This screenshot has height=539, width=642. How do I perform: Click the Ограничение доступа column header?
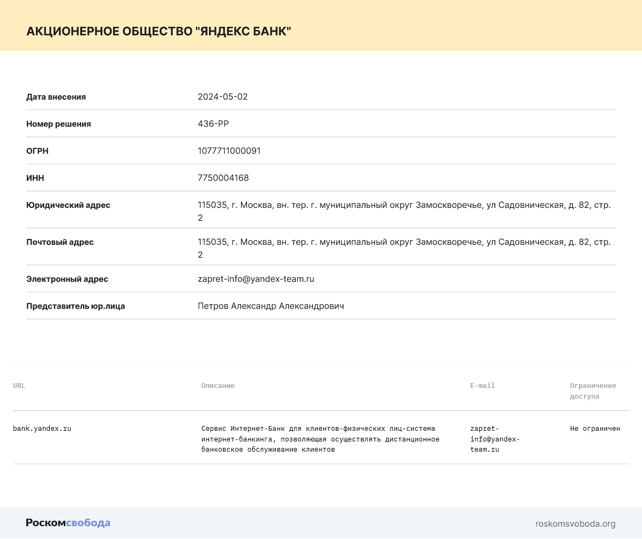tap(593, 391)
